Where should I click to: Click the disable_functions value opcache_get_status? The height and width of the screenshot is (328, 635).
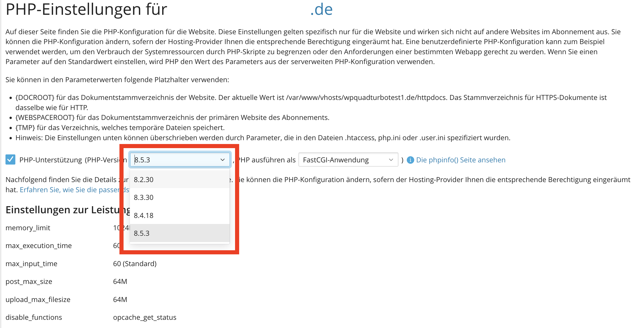pos(145,317)
